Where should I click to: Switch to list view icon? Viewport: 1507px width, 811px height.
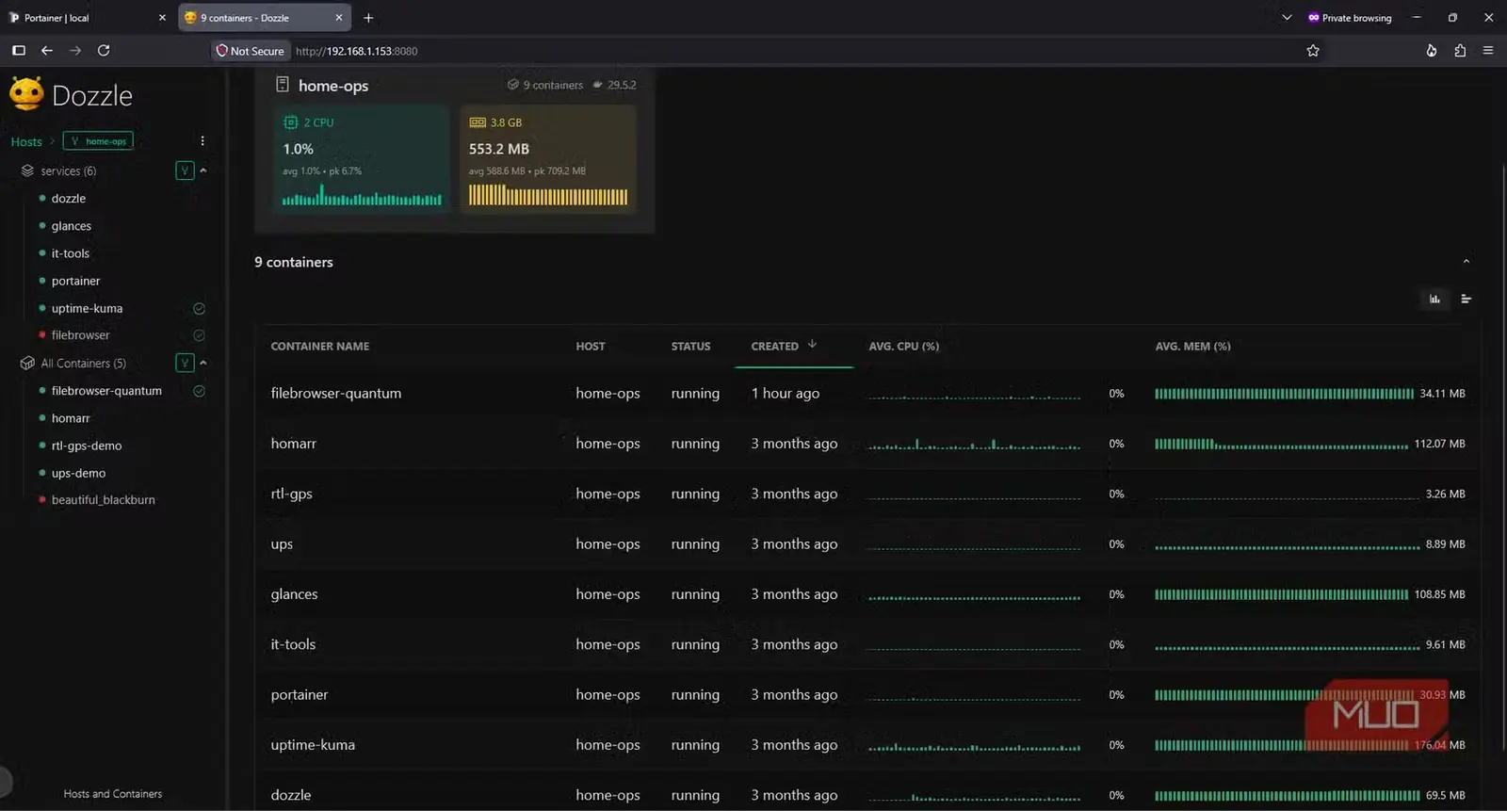pyautogui.click(x=1466, y=299)
